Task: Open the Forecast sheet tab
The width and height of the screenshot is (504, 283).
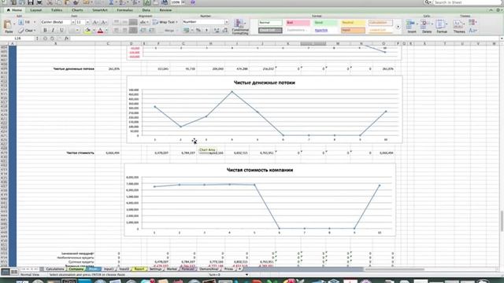Action: (x=187, y=269)
